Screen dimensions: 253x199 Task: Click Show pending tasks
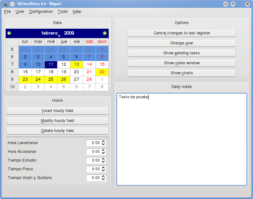point(182,53)
